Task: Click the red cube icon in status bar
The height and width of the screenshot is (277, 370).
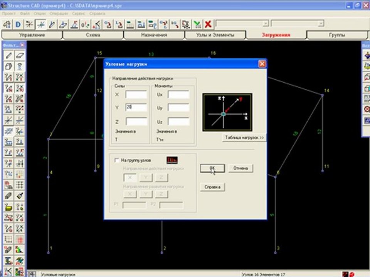Action: (x=352, y=274)
